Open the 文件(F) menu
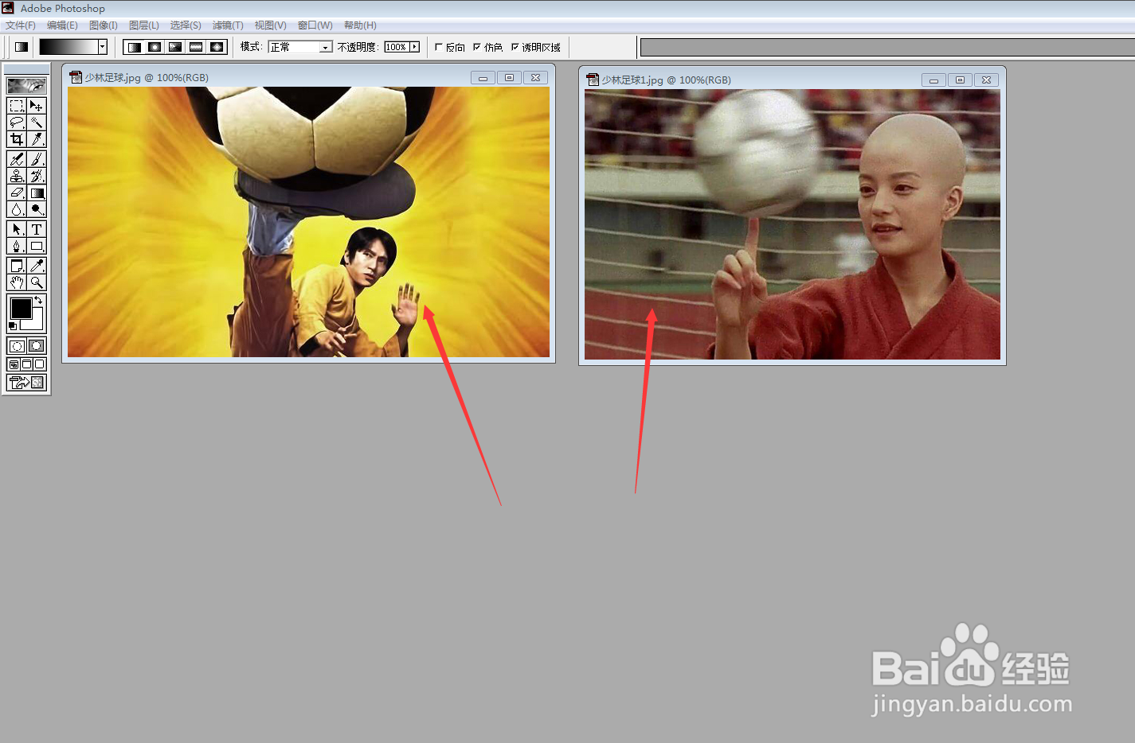The height and width of the screenshot is (743, 1135). 21,25
